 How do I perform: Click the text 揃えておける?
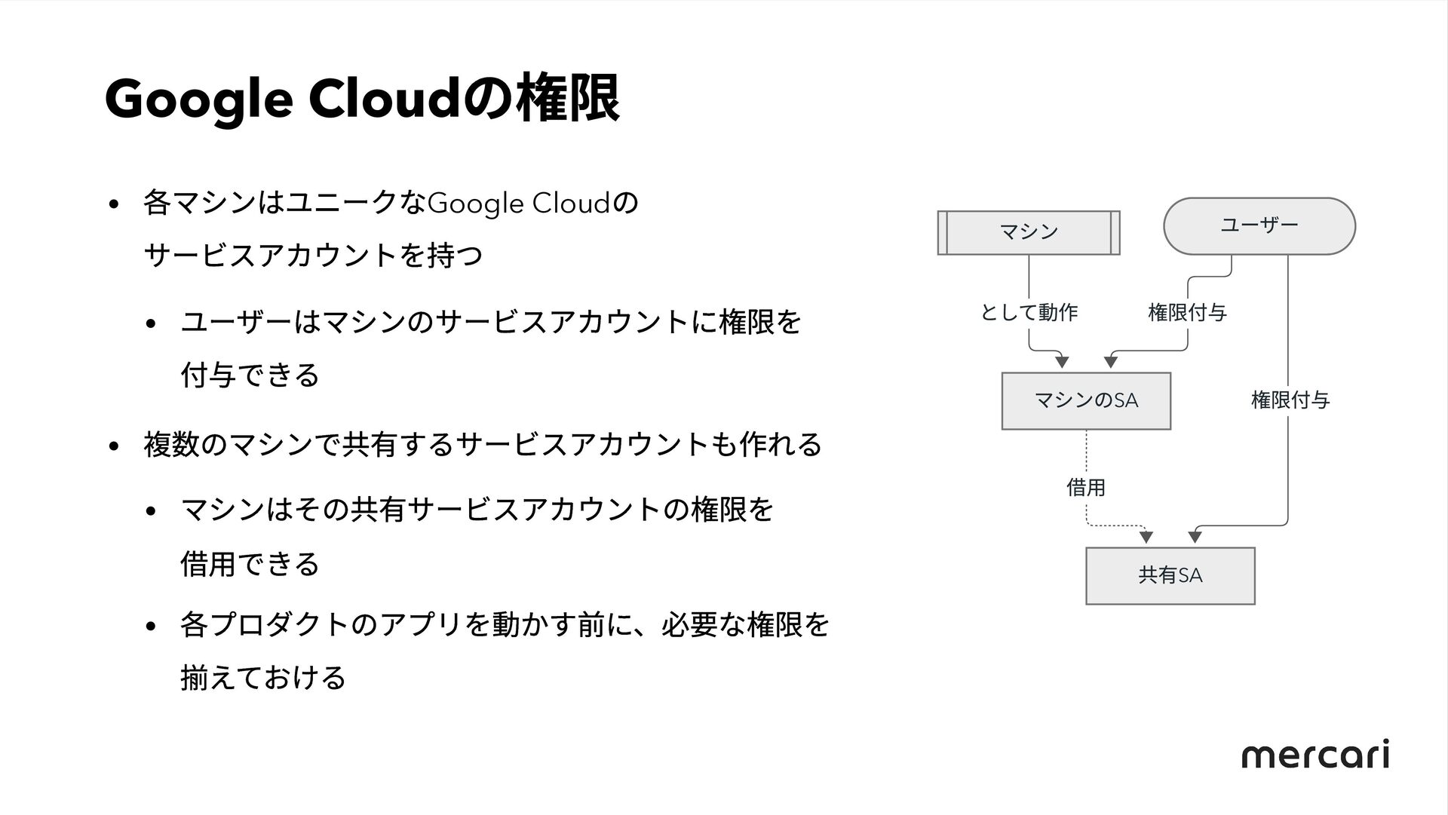(263, 677)
